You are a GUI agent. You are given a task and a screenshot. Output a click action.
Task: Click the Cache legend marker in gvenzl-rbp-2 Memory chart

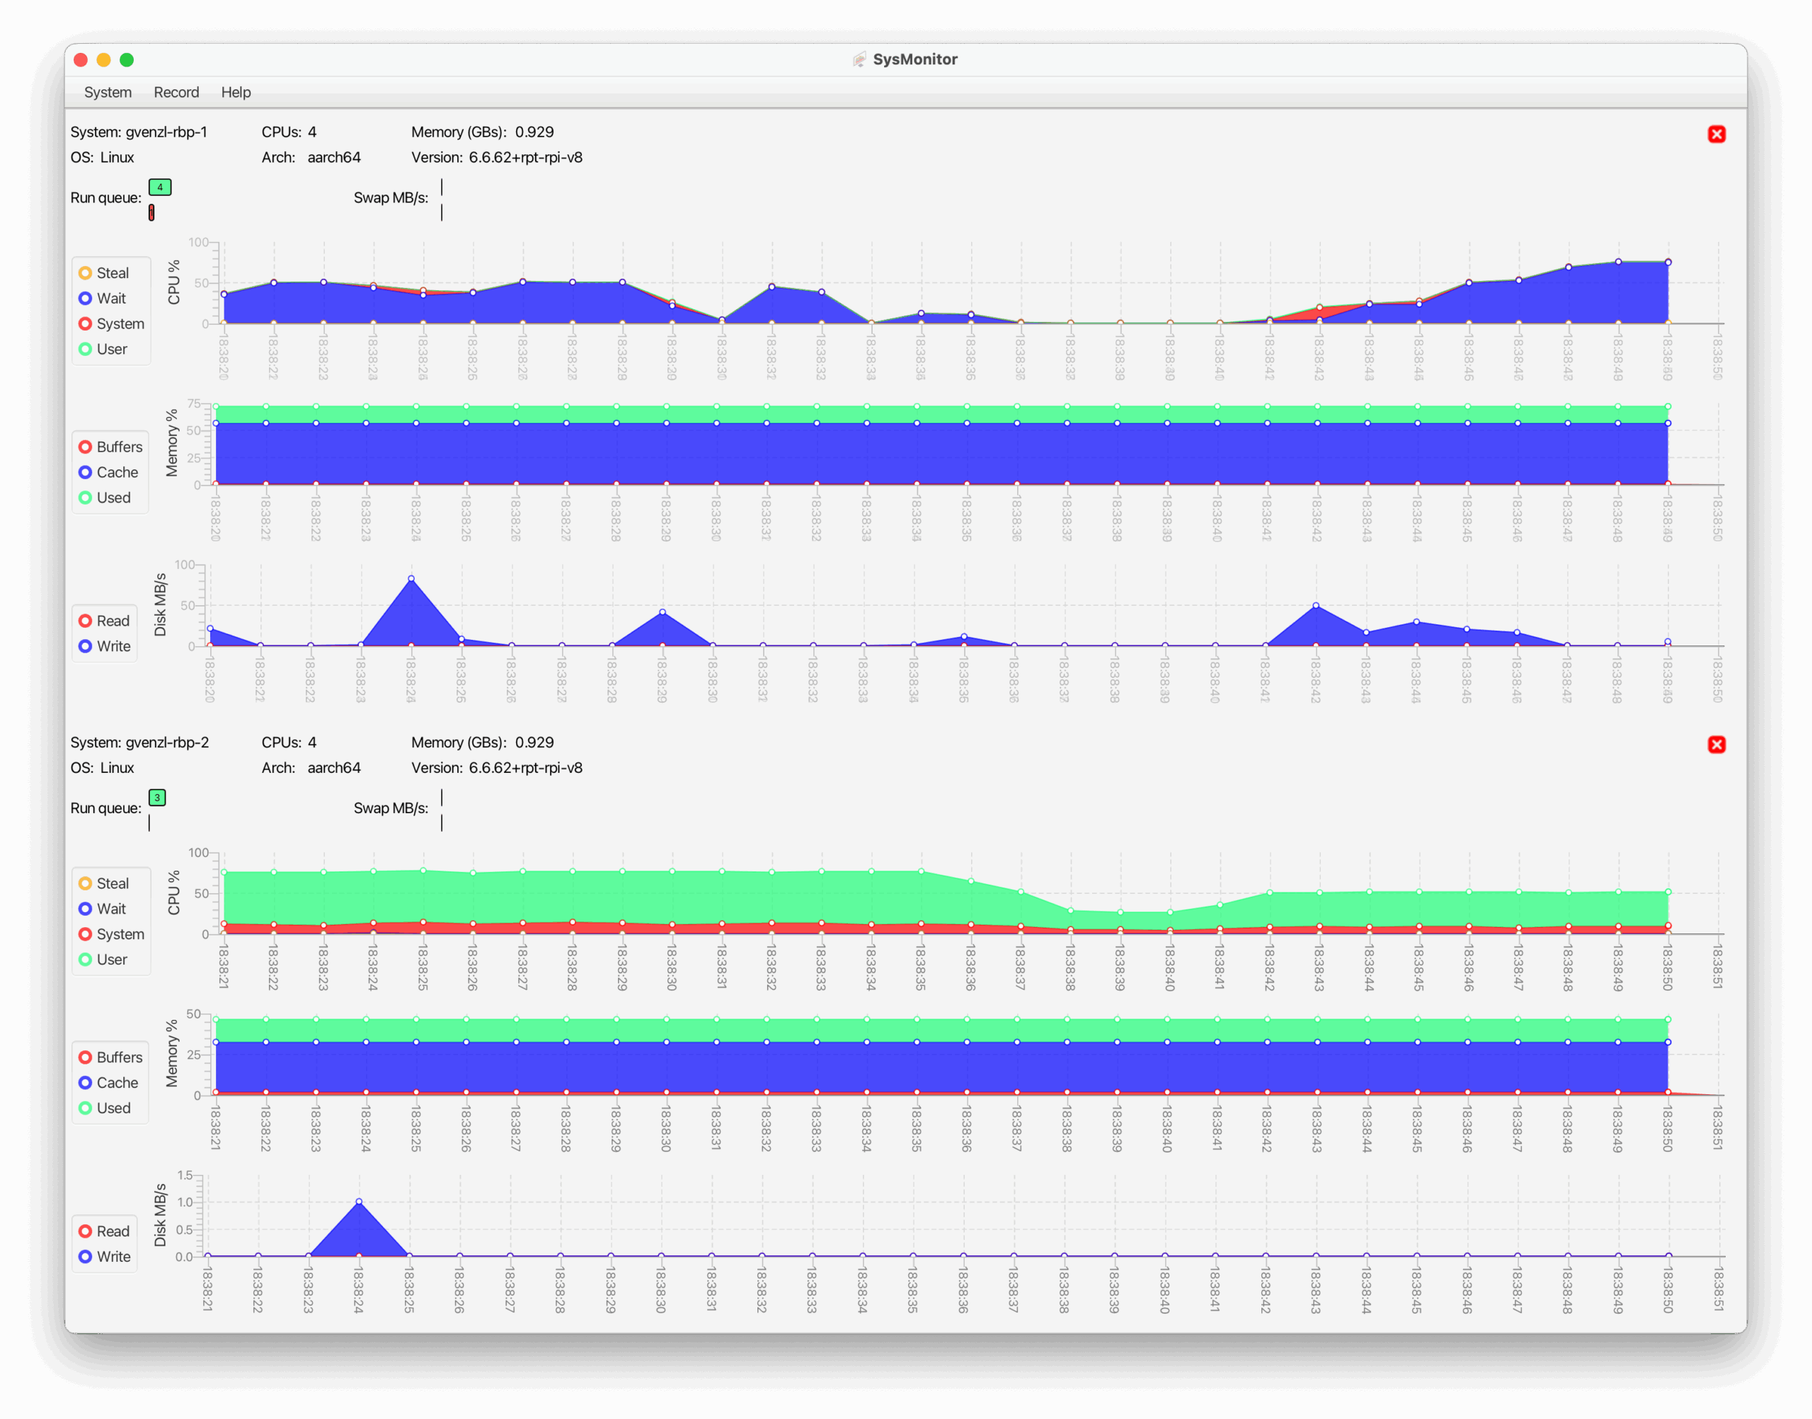pyautogui.click(x=85, y=1083)
